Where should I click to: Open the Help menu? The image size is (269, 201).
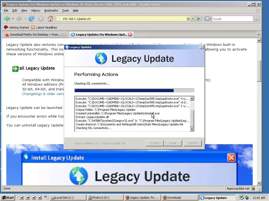click(x=75, y=10)
